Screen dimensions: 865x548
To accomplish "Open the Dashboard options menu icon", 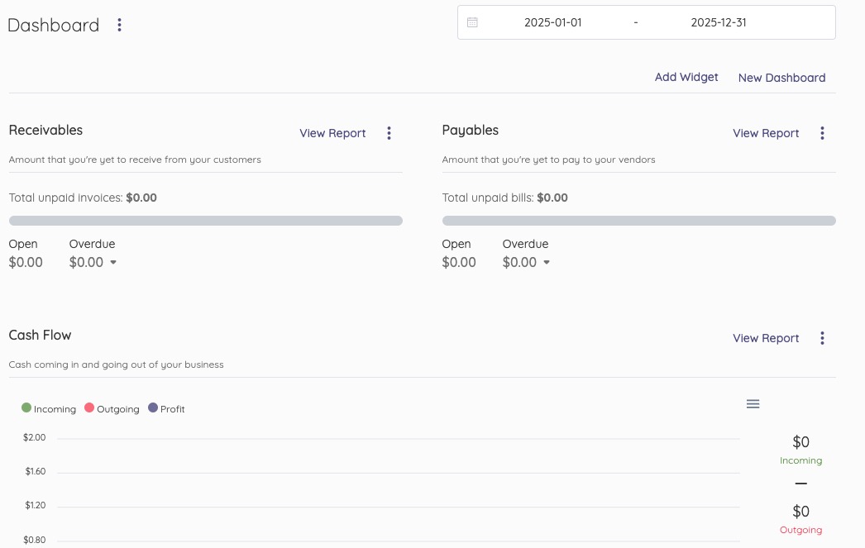I will 119,24.
